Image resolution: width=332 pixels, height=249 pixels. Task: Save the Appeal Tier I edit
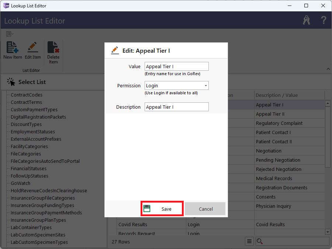tap(162, 209)
